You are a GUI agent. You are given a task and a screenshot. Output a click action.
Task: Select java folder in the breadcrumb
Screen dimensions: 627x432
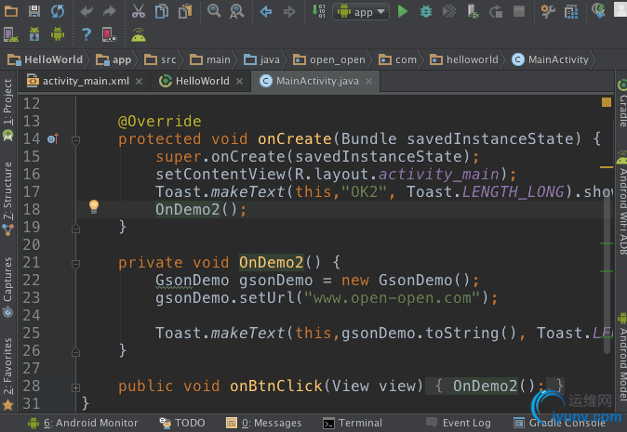pyautogui.click(x=262, y=59)
